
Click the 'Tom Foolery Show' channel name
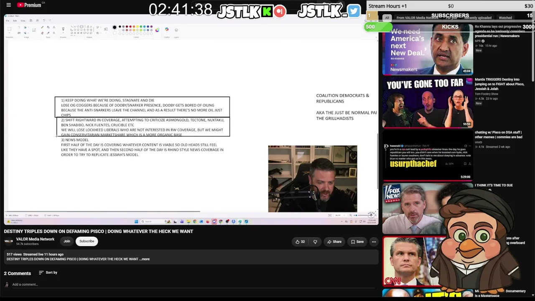click(487, 94)
